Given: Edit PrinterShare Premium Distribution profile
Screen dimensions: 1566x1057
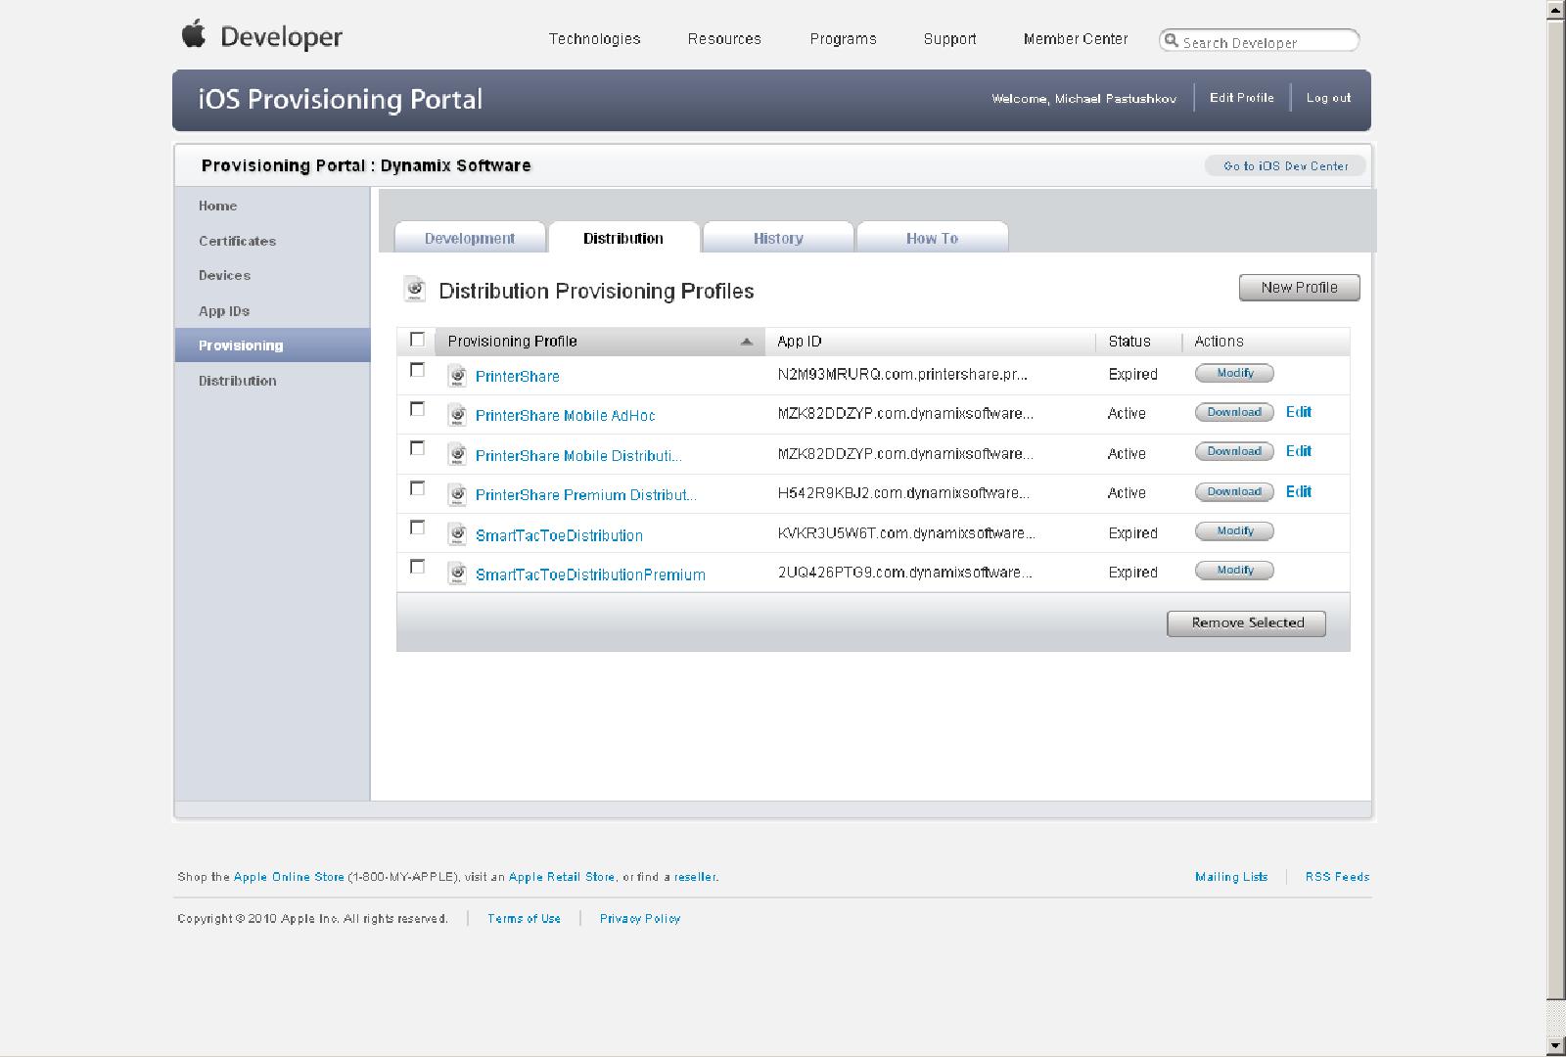Looking at the screenshot, I should pyautogui.click(x=1299, y=491).
